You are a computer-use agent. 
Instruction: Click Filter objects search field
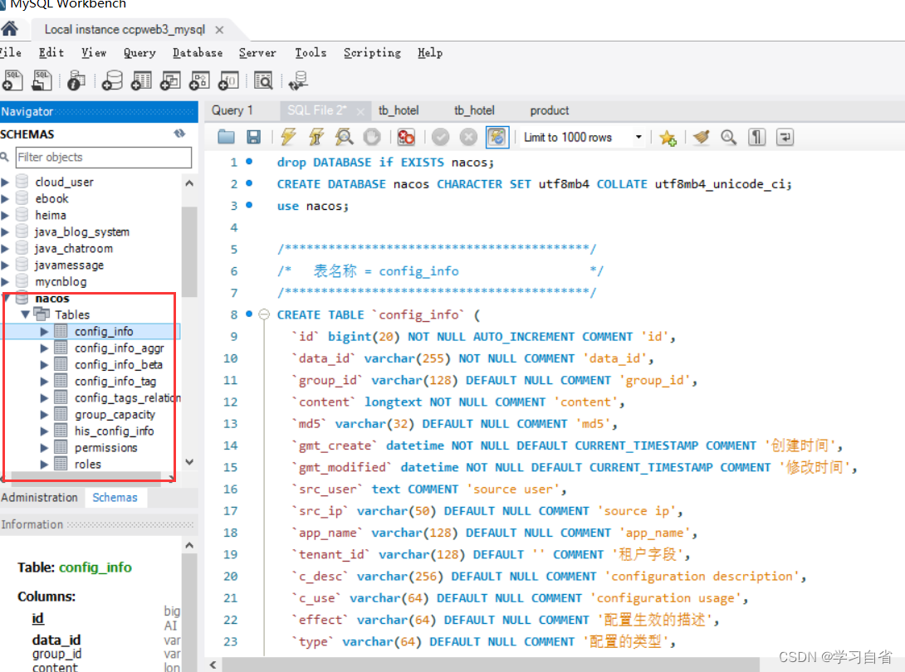[x=104, y=158]
